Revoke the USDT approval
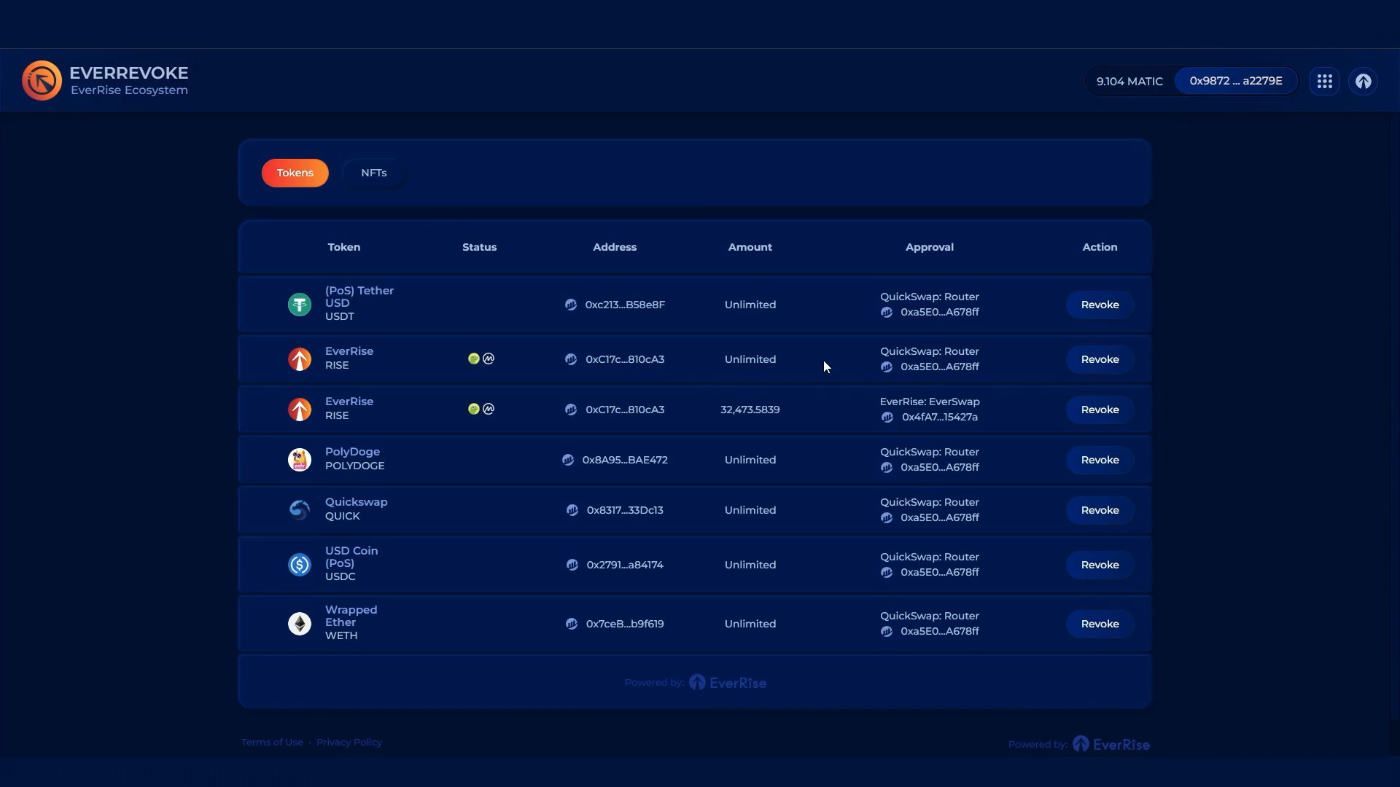 [1100, 305]
